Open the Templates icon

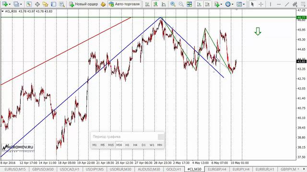point(239,4)
